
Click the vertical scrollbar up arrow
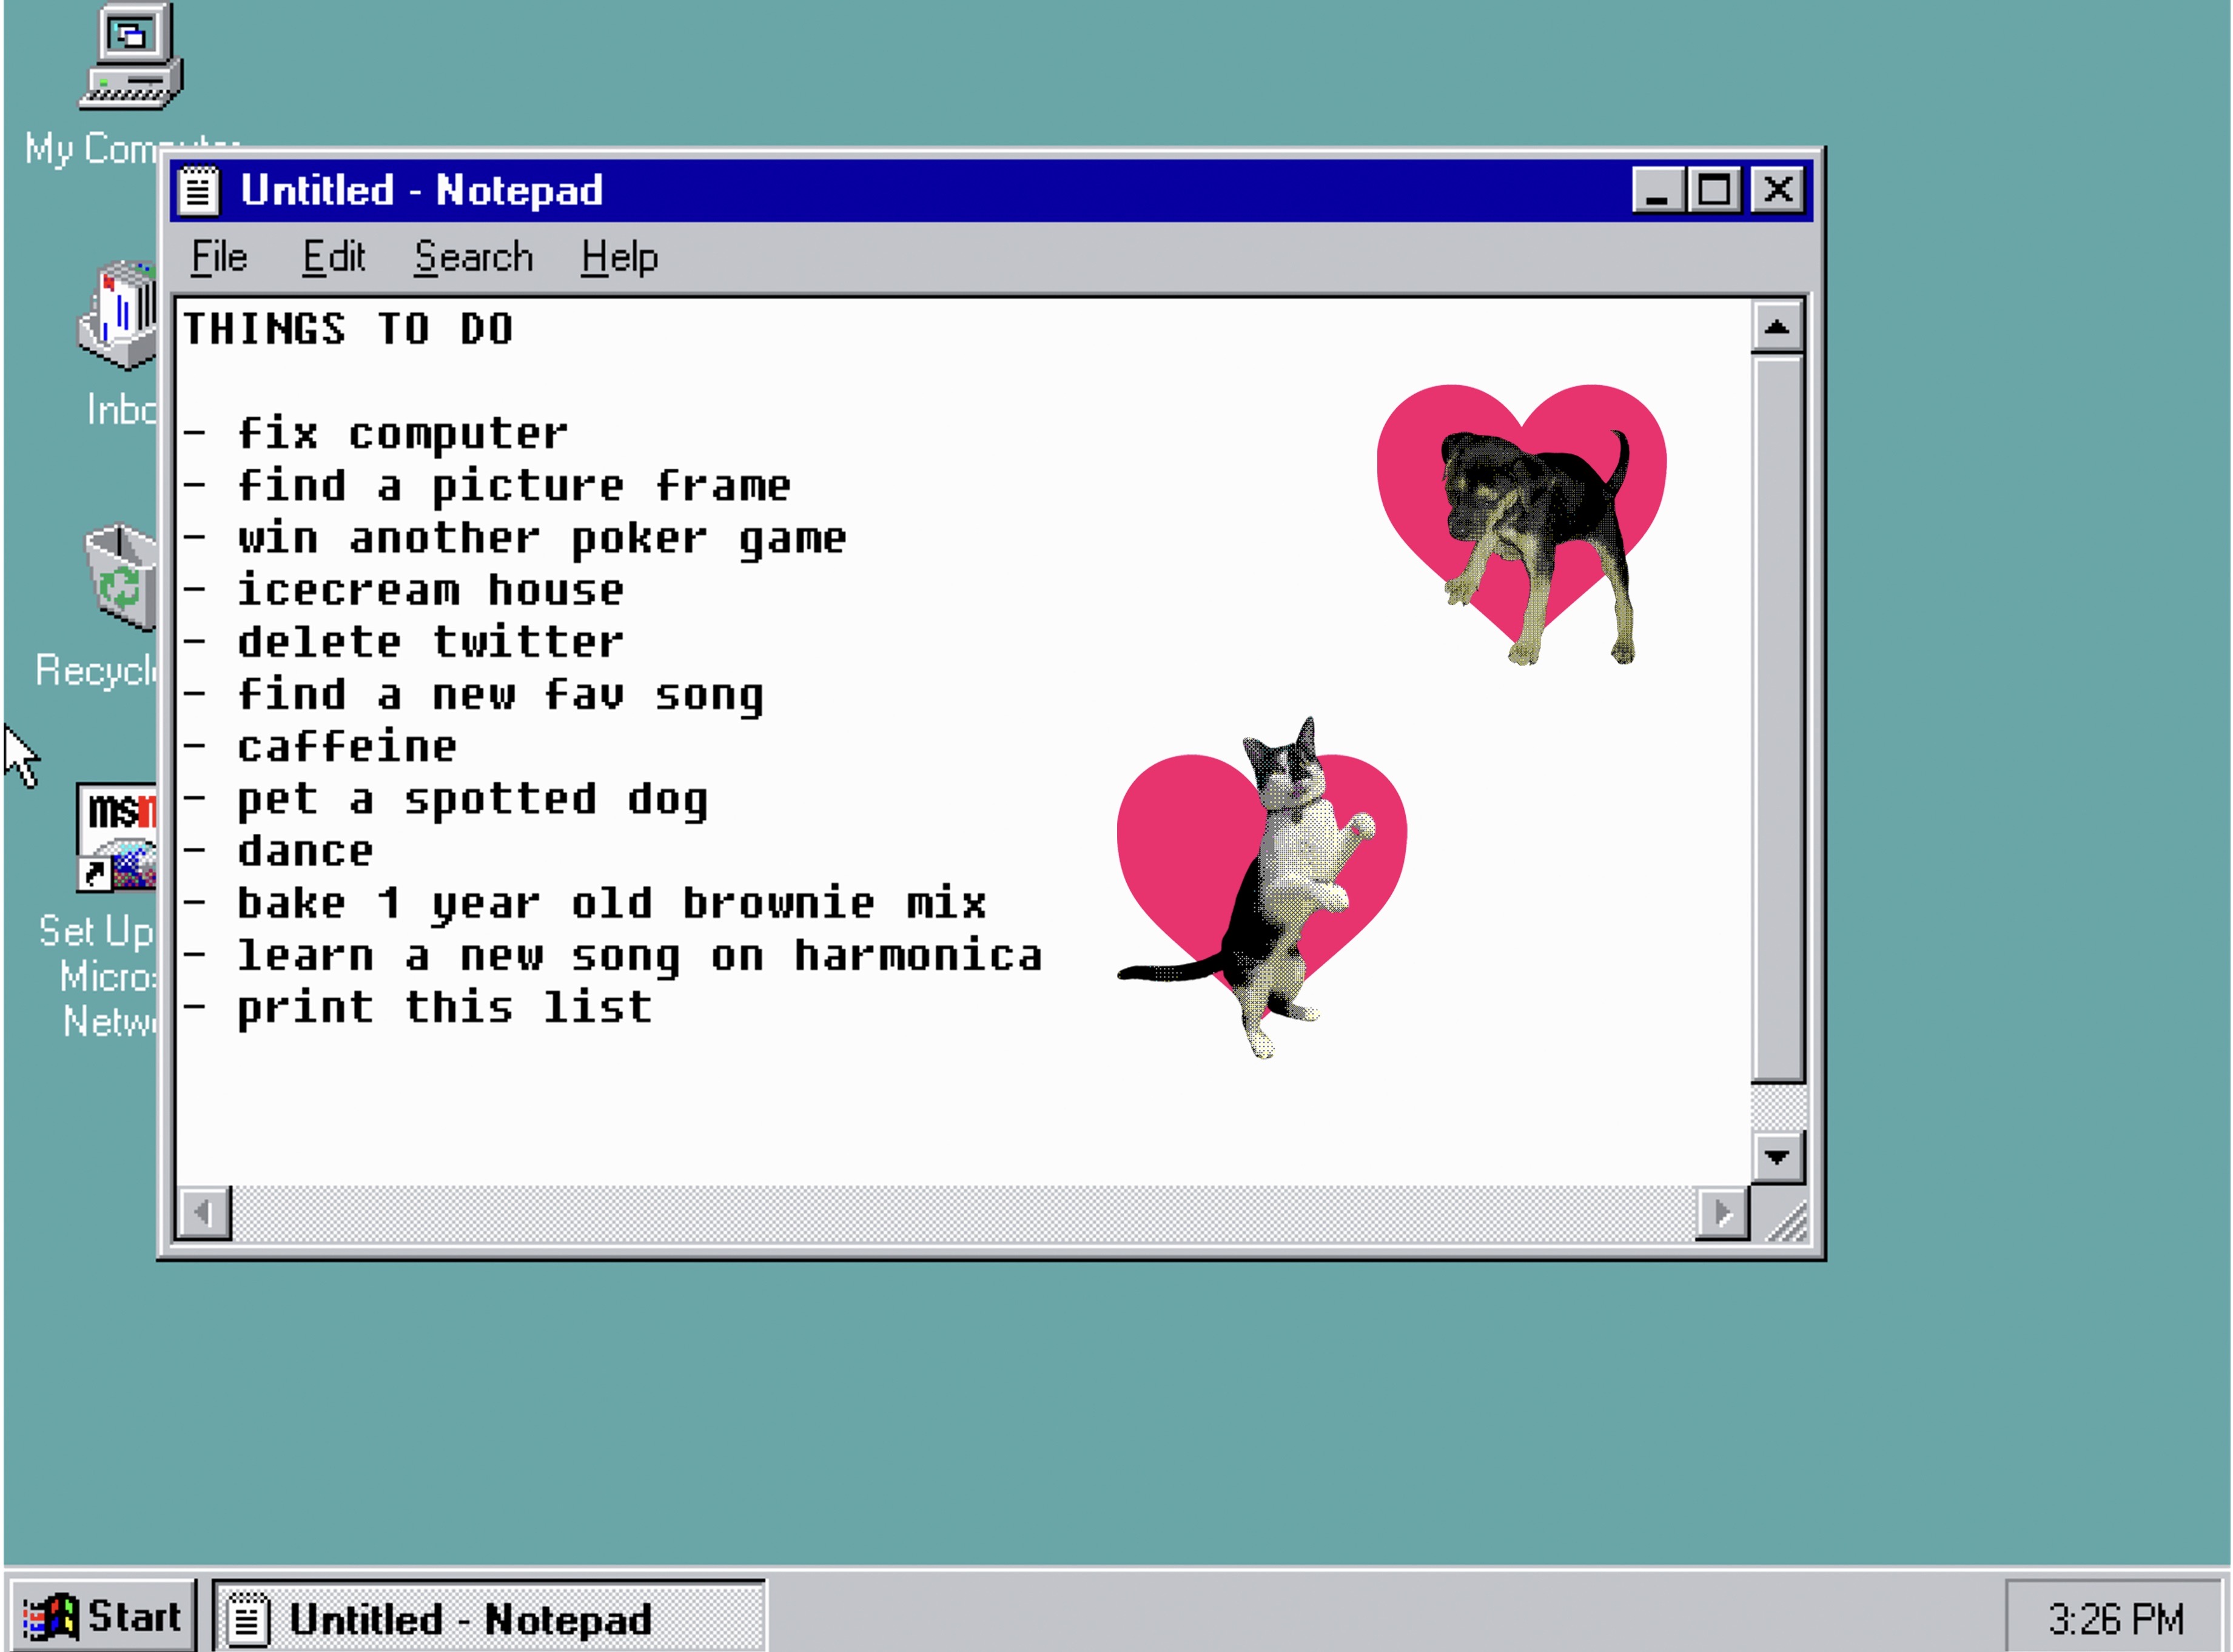click(1776, 328)
